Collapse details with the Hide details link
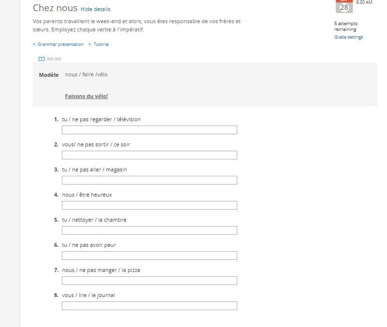Viewport: 387px width, 327px height. (x=95, y=9)
